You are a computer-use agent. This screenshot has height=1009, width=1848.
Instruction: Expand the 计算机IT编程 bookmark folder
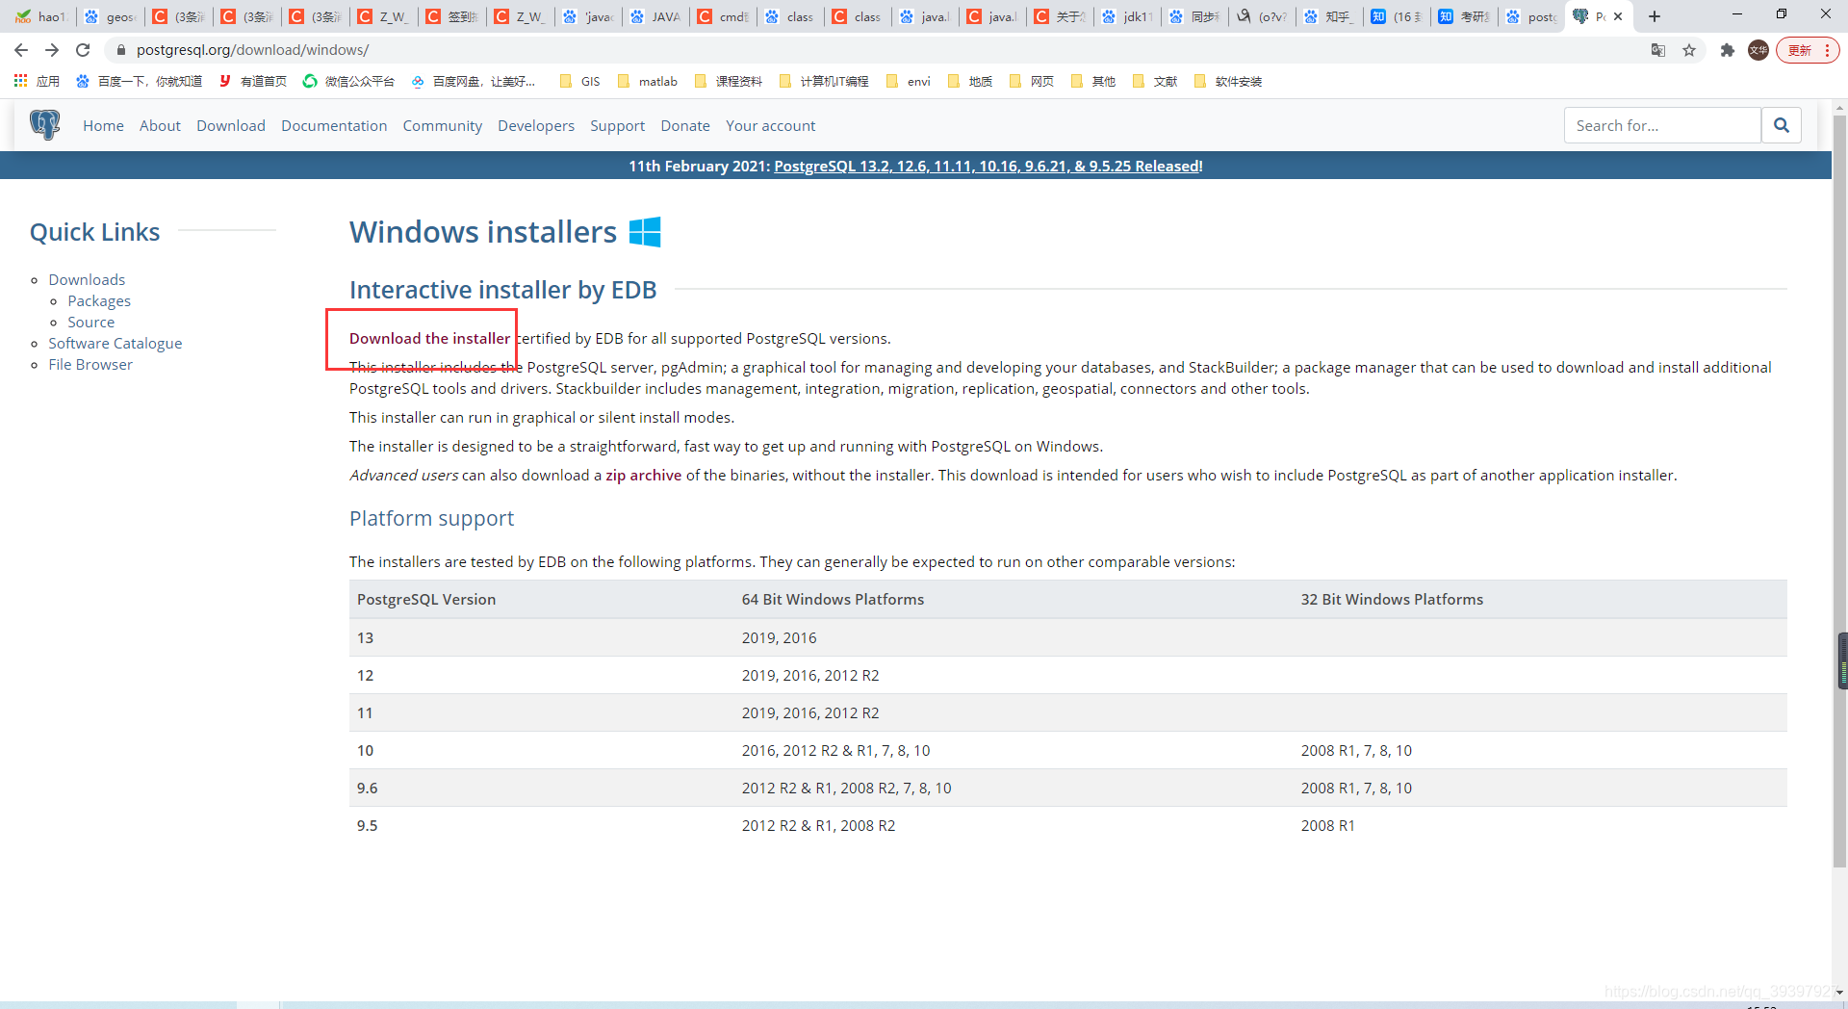[x=824, y=81]
